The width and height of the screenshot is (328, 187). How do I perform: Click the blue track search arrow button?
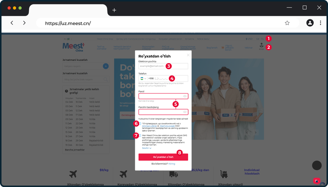106,66
